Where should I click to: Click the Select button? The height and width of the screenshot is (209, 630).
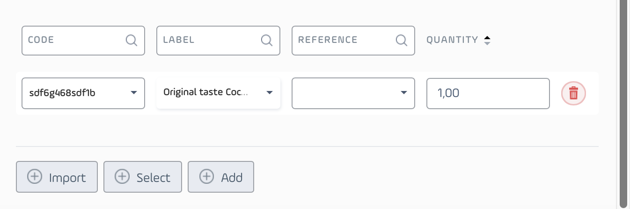pos(143,177)
